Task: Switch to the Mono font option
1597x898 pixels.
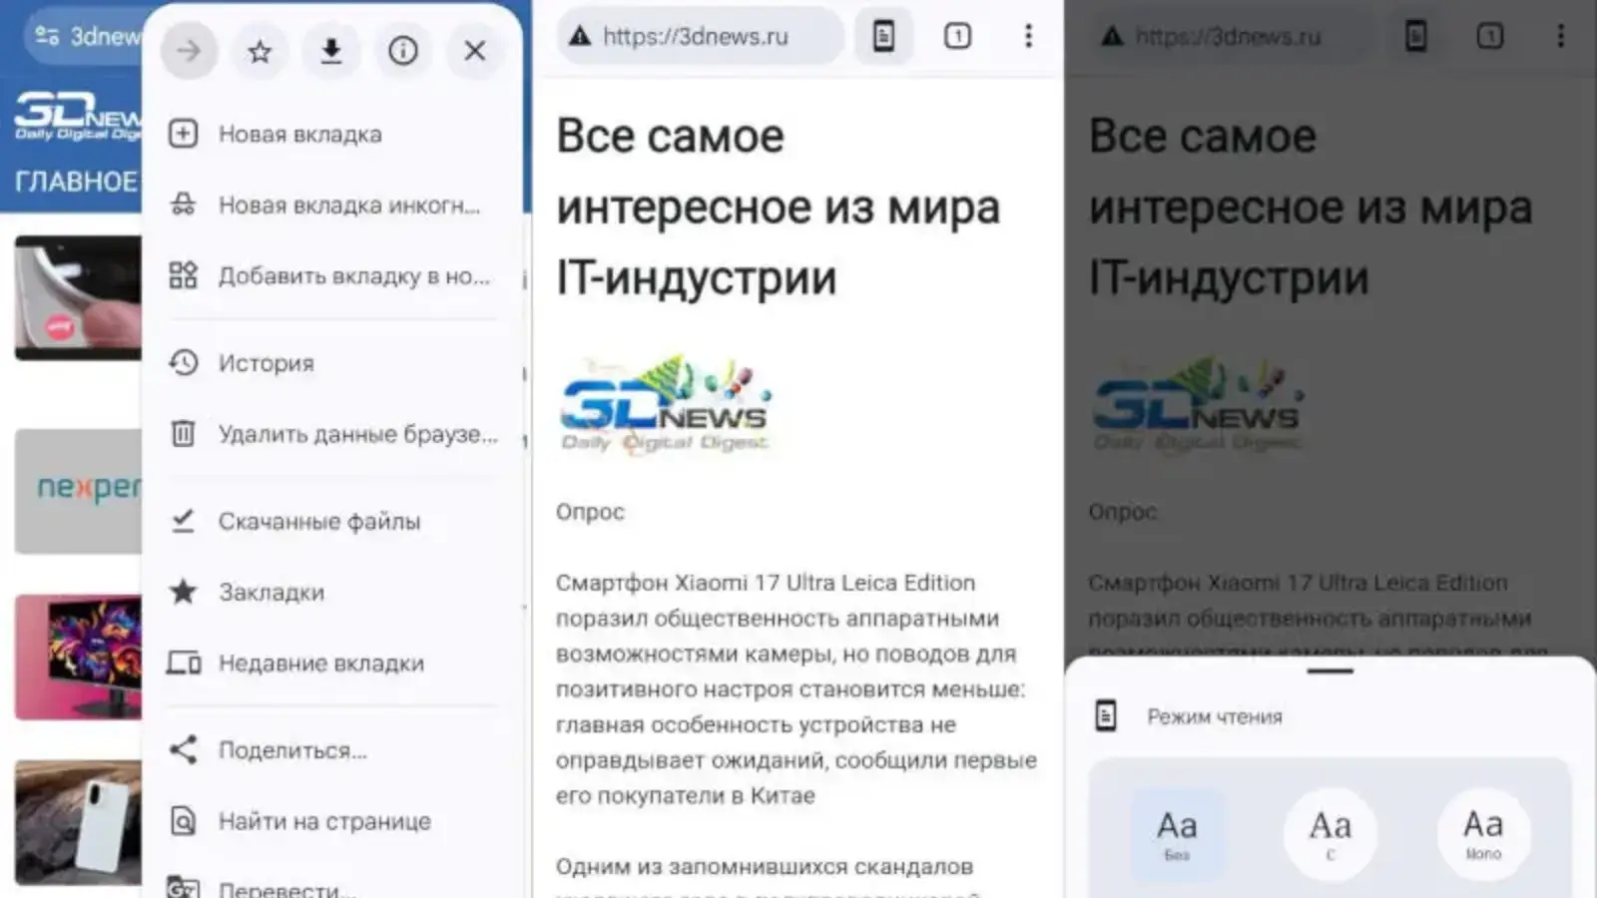Action: pyautogui.click(x=1483, y=832)
